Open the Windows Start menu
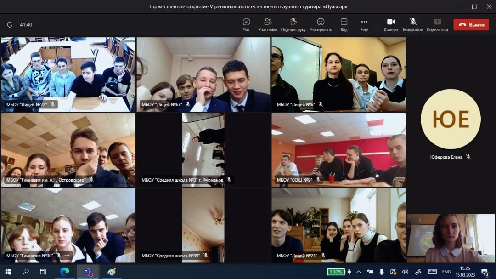496x279 pixels. [8, 272]
